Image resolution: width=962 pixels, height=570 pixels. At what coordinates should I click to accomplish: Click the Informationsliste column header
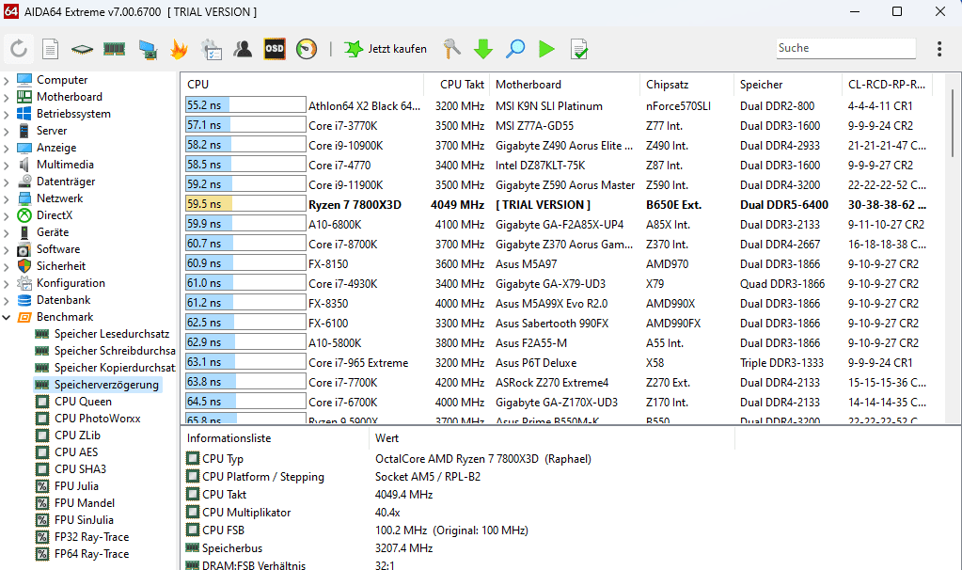coord(276,438)
